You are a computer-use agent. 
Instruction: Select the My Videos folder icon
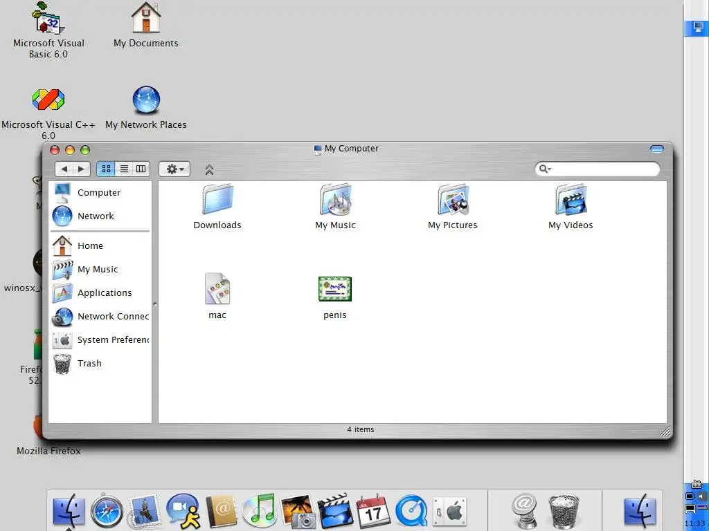coord(571,199)
